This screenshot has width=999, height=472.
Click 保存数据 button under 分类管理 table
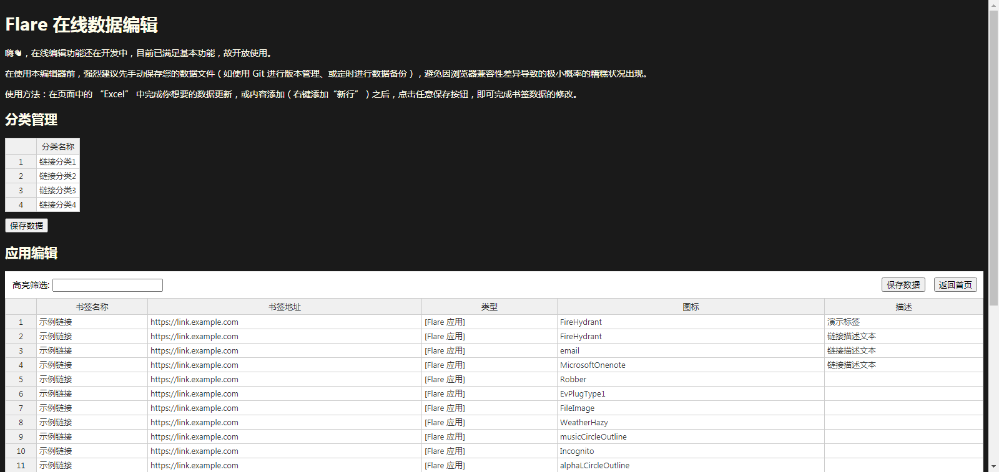(26, 226)
